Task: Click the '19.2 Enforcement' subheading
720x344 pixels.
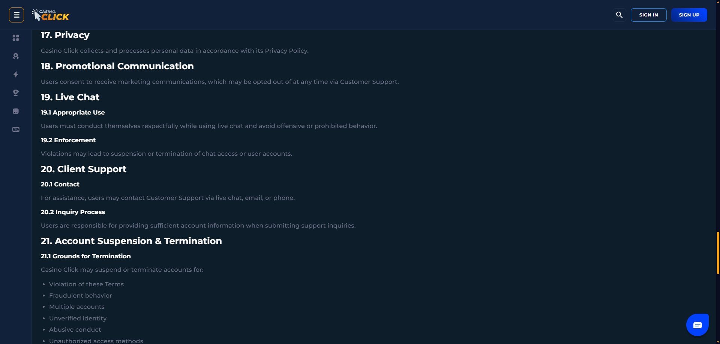Action: 68,140
